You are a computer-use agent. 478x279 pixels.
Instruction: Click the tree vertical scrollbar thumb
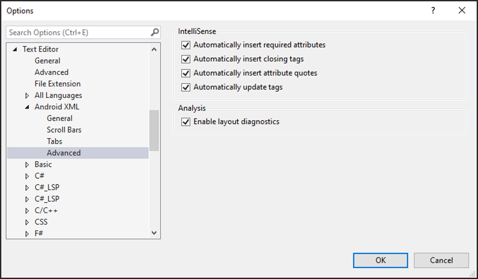tap(154, 130)
